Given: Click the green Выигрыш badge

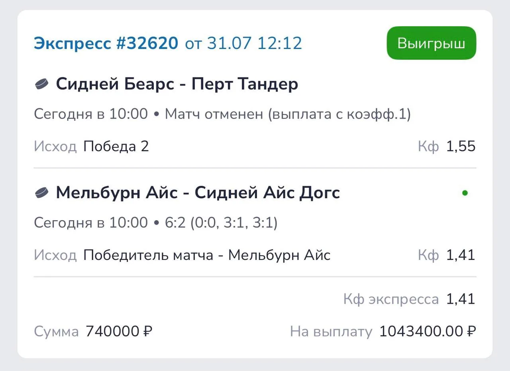Looking at the screenshot, I should pyautogui.click(x=432, y=43).
